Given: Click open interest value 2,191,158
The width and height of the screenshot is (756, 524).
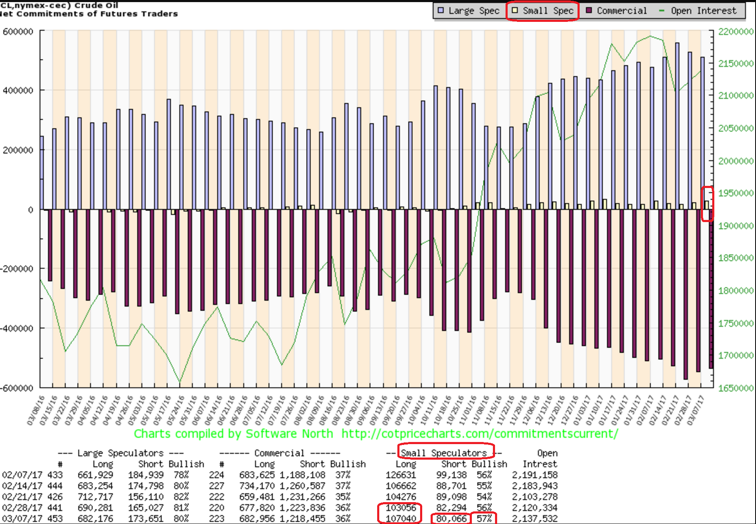Looking at the screenshot, I should point(535,475).
